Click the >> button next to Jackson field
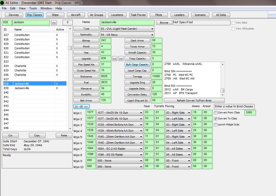276x196 pixels. point(54,22)
